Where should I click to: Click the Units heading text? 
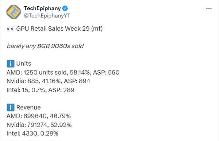(x=24, y=64)
